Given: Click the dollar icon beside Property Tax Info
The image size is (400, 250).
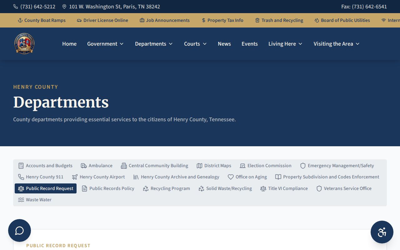Looking at the screenshot, I should [x=204, y=20].
